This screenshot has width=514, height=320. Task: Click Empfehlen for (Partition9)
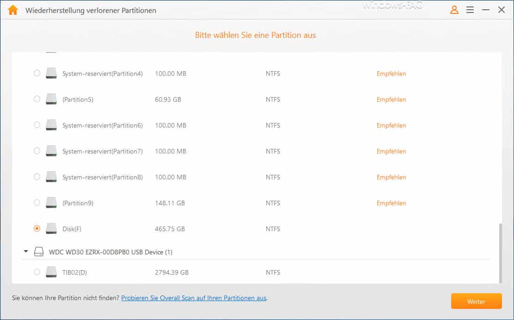coord(391,203)
